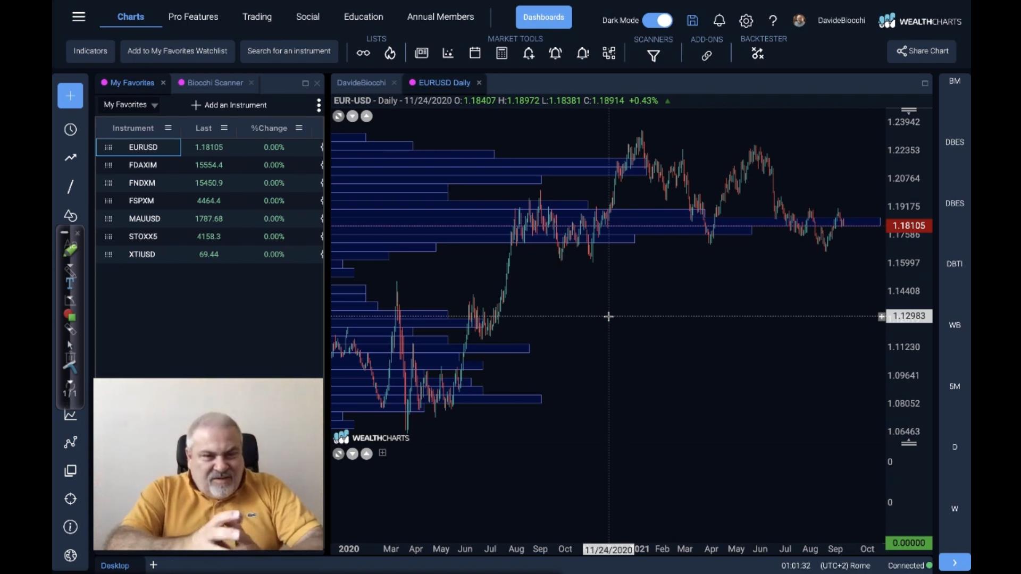Open the Pro Features menu

pyautogui.click(x=193, y=16)
